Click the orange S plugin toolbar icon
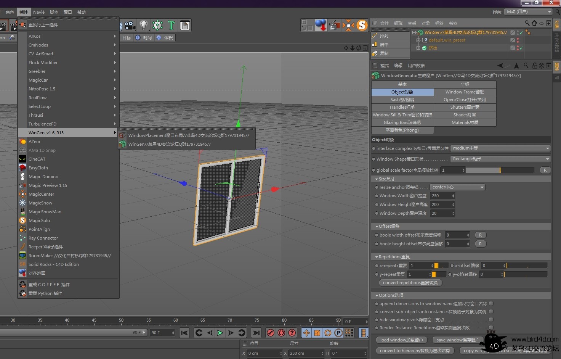The width and height of the screenshot is (561, 359). coord(362,25)
